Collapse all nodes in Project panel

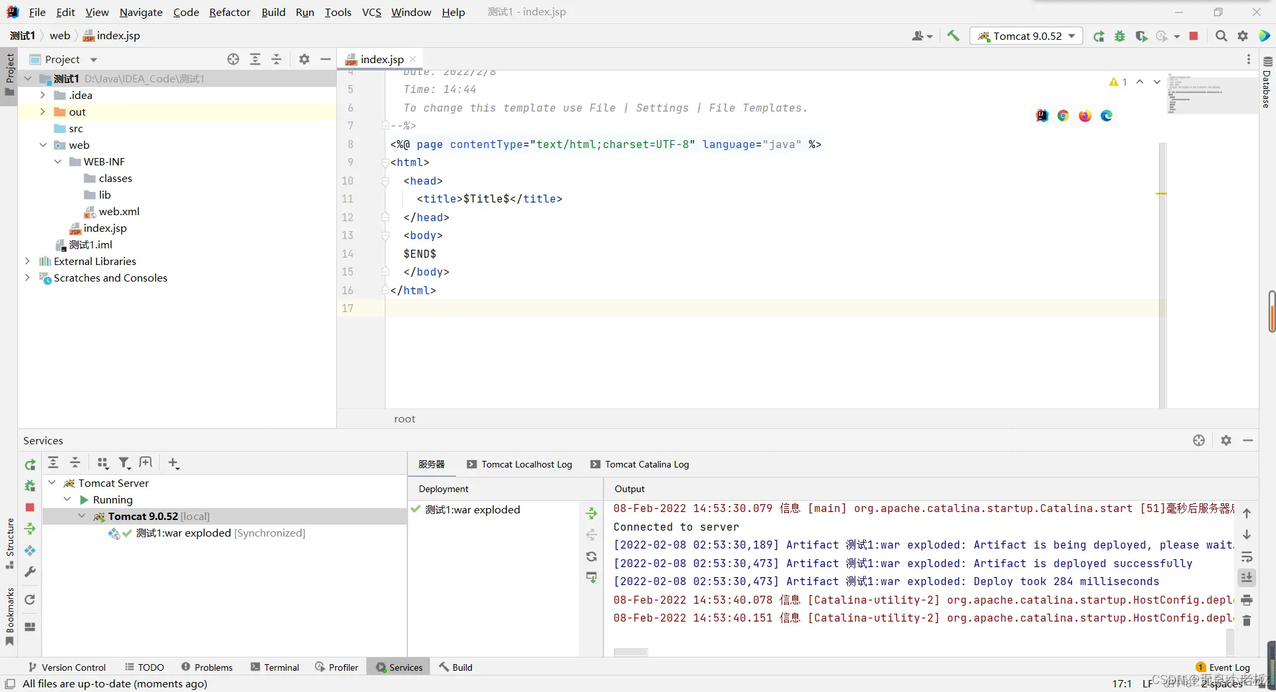276,59
